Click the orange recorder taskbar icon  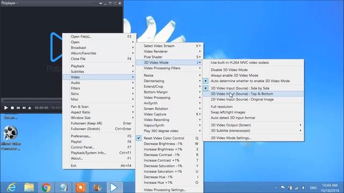point(80,188)
